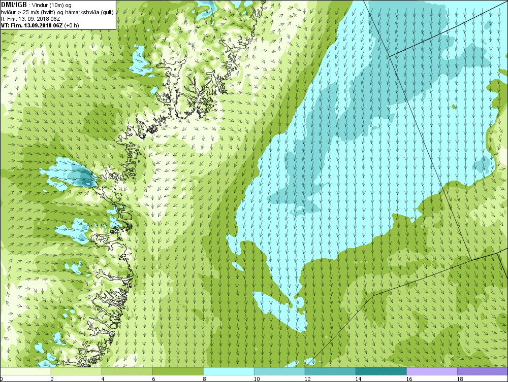Viewport: 508px width, 382px height.
Task: Click the 2–4 m/s light green legend swatch
Action: [x=76, y=371]
